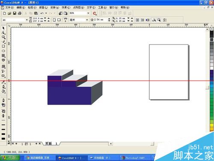
Task: Click horizontal scrollbar left arrow
Action: coord(111,143)
